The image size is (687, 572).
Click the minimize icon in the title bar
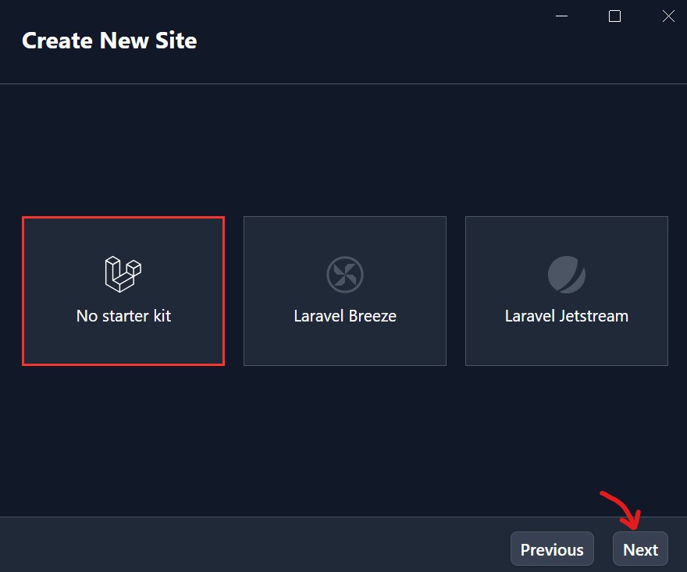561,16
